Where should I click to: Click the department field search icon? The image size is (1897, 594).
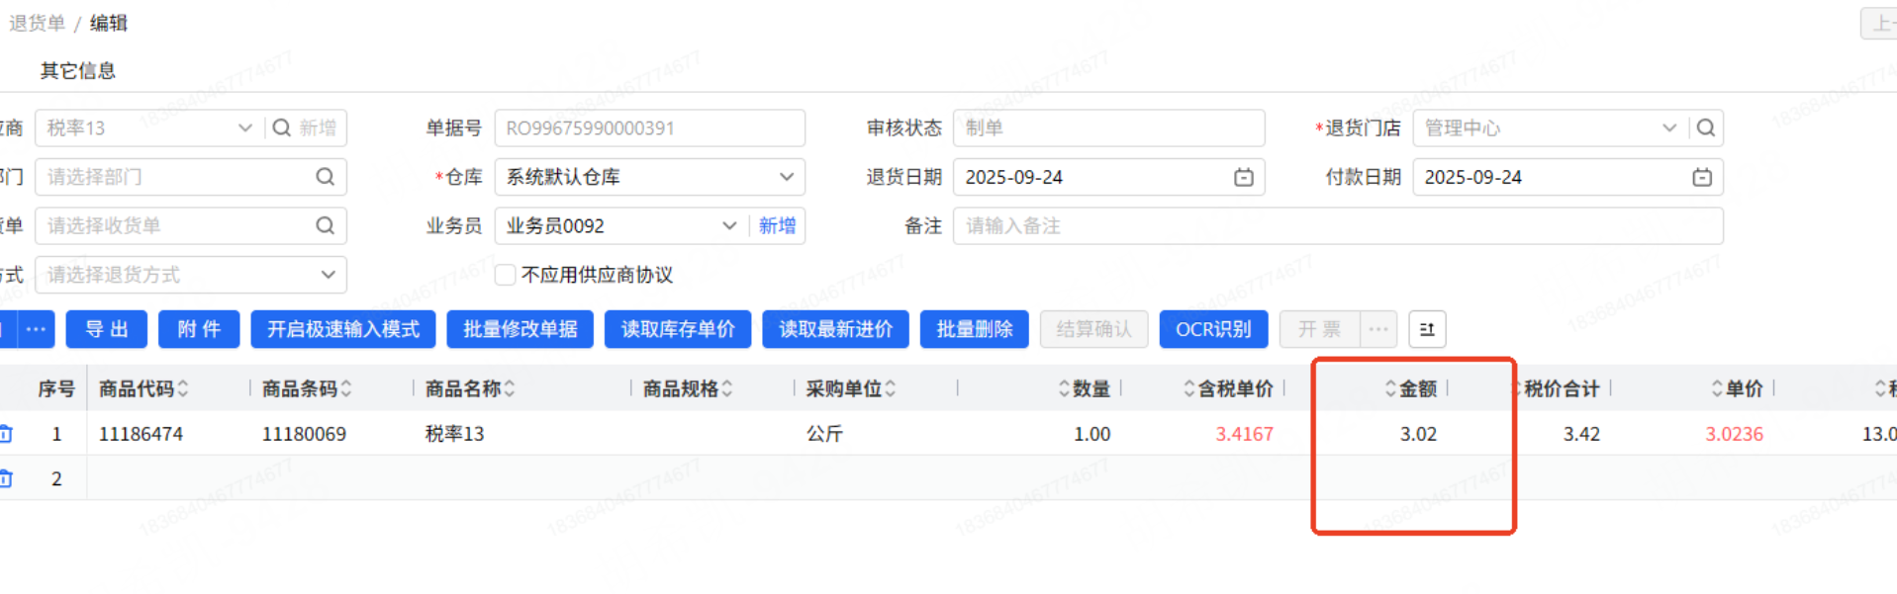coord(325,177)
